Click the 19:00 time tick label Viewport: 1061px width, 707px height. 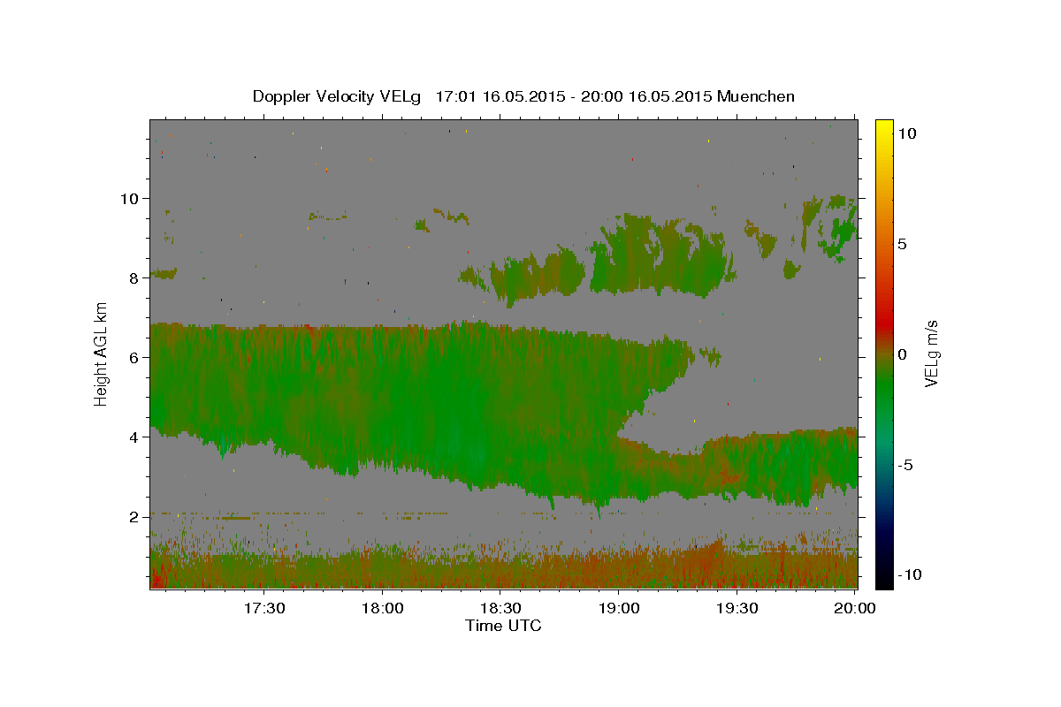click(x=619, y=608)
